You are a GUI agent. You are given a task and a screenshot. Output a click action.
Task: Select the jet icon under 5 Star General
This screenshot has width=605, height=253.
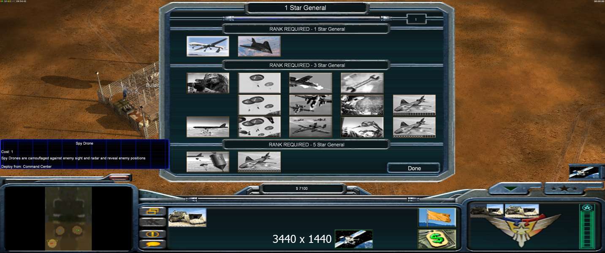coord(259,162)
